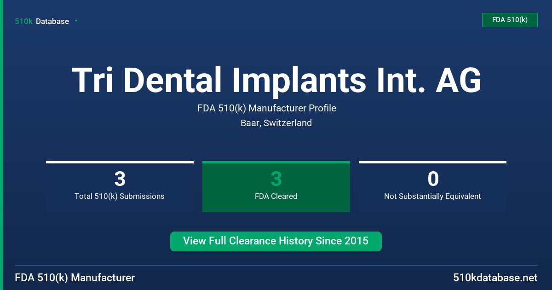The width and height of the screenshot is (552, 290).
Task: Click the FDA 510(k) Manufacturer footer label
Action: (75, 278)
